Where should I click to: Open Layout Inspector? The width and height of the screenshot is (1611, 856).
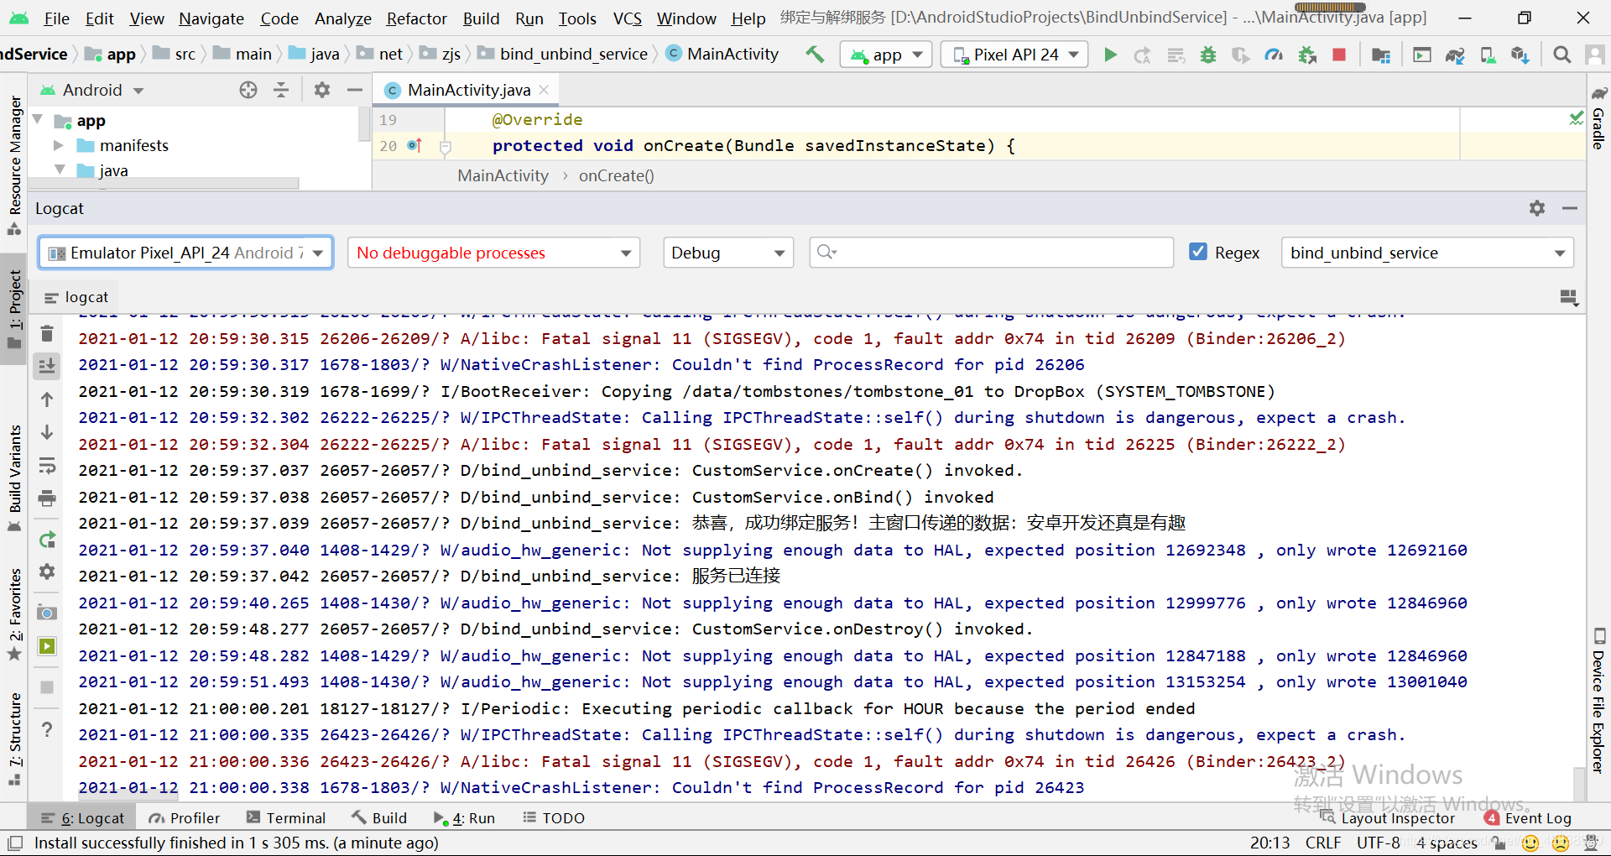tap(1387, 818)
